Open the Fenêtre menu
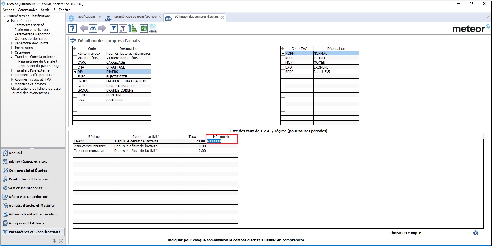 coord(64,10)
